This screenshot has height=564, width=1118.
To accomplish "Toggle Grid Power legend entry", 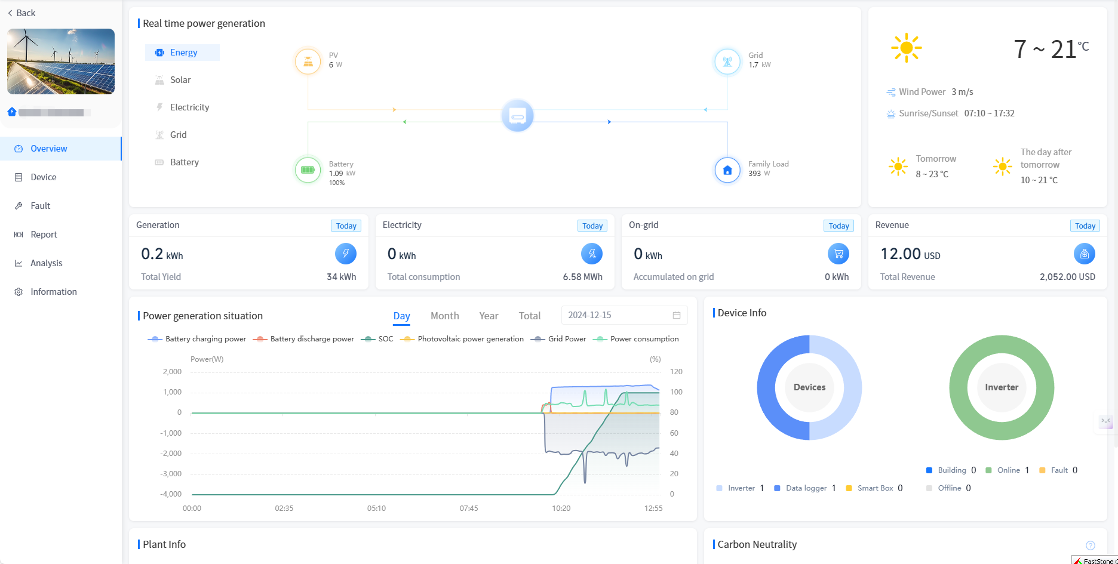I will (x=558, y=339).
